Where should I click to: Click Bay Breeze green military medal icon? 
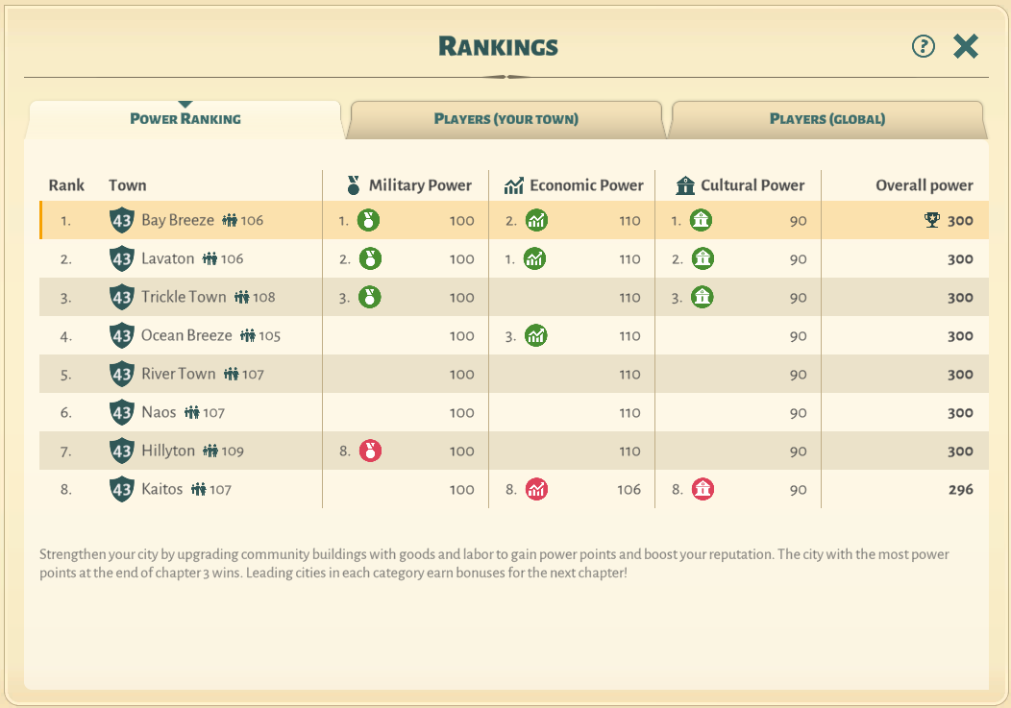[369, 220]
